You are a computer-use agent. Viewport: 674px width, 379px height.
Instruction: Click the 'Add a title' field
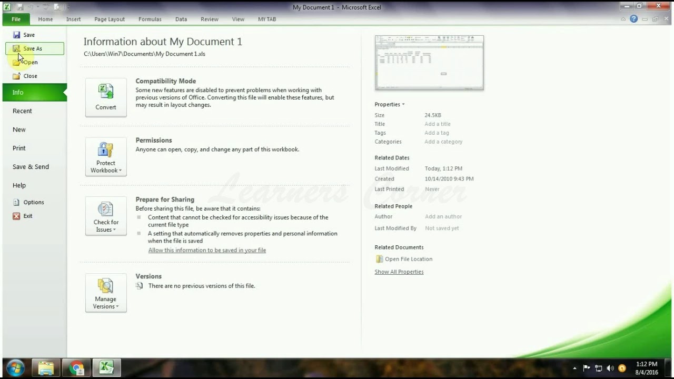pyautogui.click(x=438, y=124)
